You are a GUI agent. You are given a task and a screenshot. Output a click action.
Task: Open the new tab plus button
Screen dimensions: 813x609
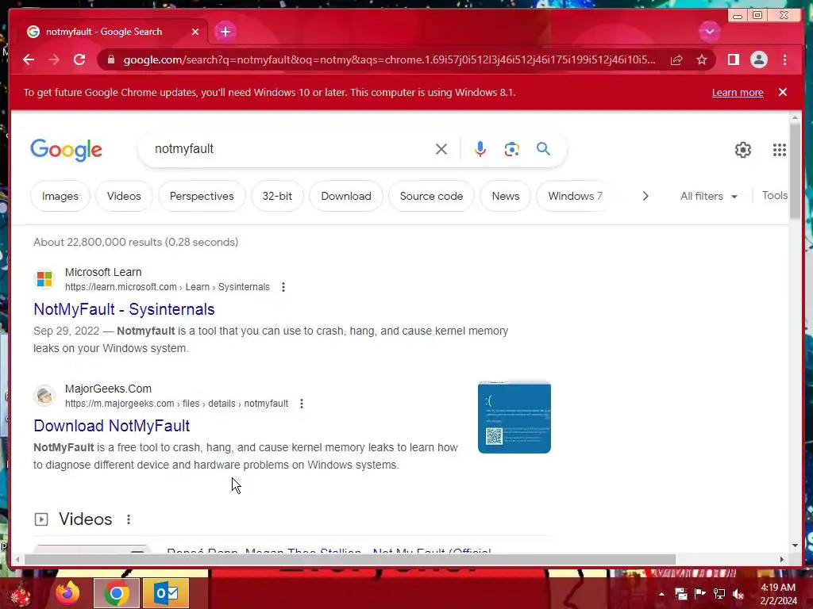coord(225,32)
